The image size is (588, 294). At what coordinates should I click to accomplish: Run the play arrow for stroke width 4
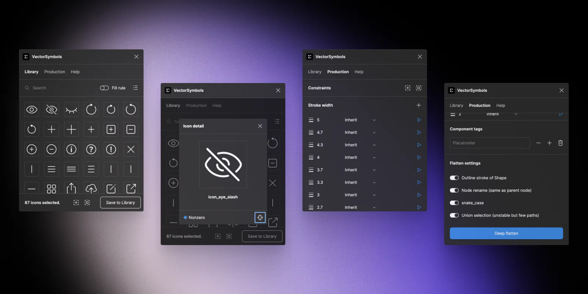pos(419,157)
